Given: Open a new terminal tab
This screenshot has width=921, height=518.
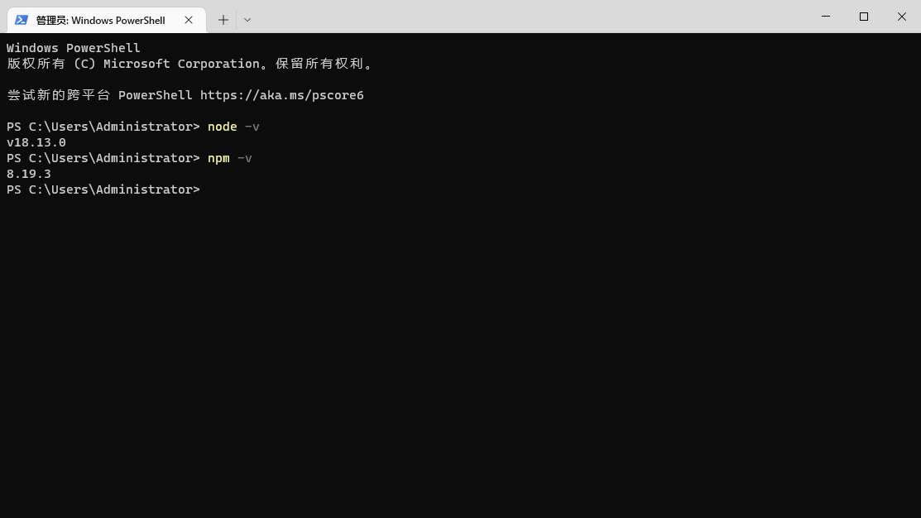Looking at the screenshot, I should 223,20.
